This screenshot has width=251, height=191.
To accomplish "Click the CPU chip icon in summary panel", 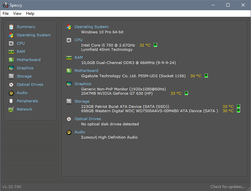I will coord(69,40).
